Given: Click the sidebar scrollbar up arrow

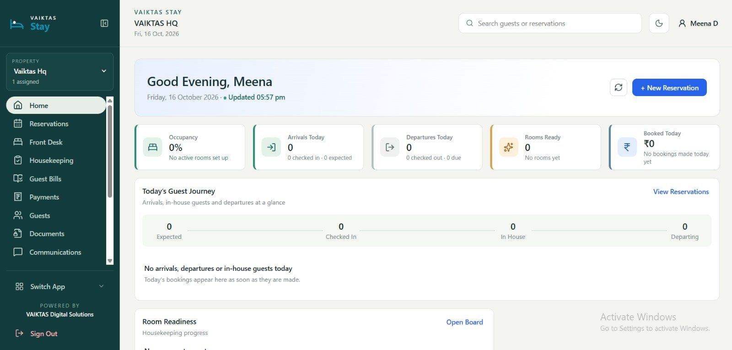Looking at the screenshot, I should click(110, 100).
